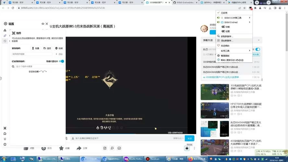288x162 pixels.
Task: Select the three-circle components icon in the settings sidebar
Action: click(5, 30)
